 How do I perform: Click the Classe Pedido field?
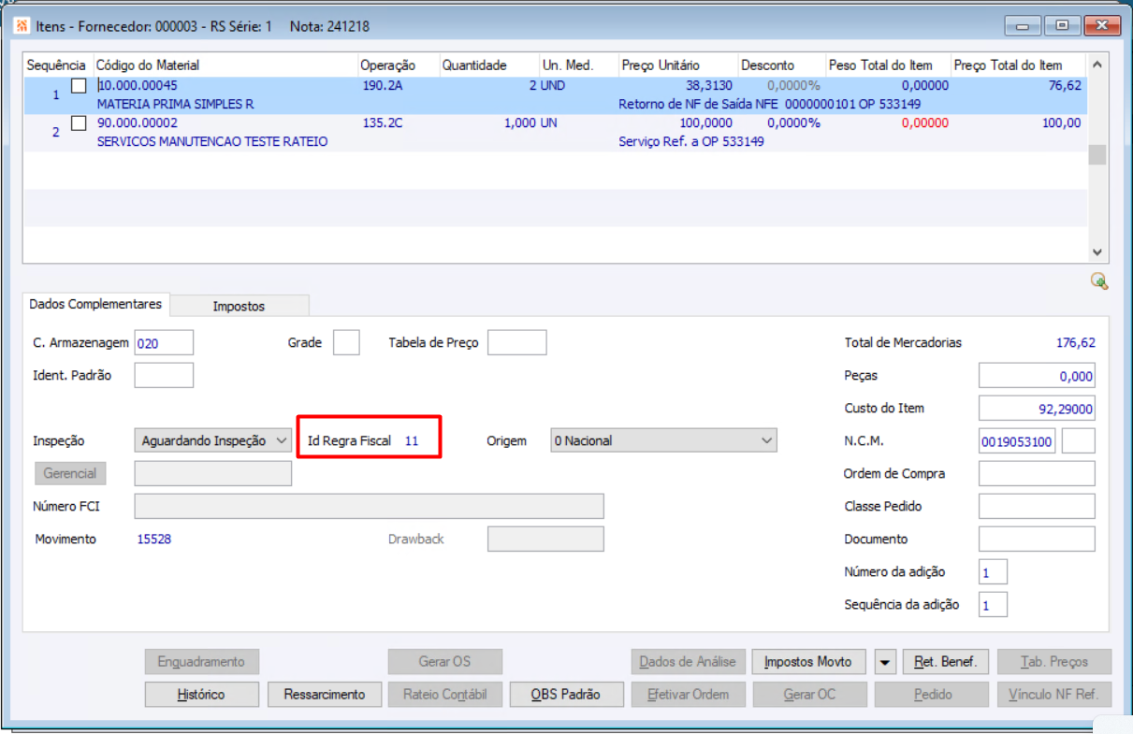1037,507
